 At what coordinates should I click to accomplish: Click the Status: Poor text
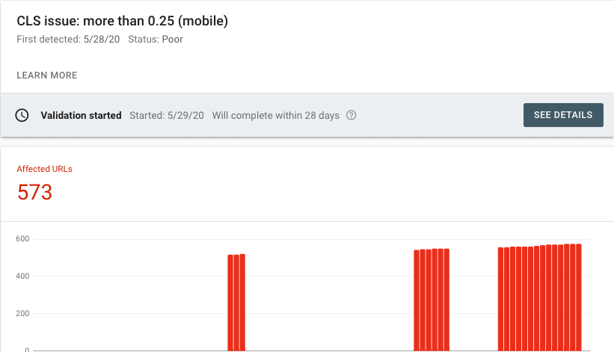click(x=156, y=39)
